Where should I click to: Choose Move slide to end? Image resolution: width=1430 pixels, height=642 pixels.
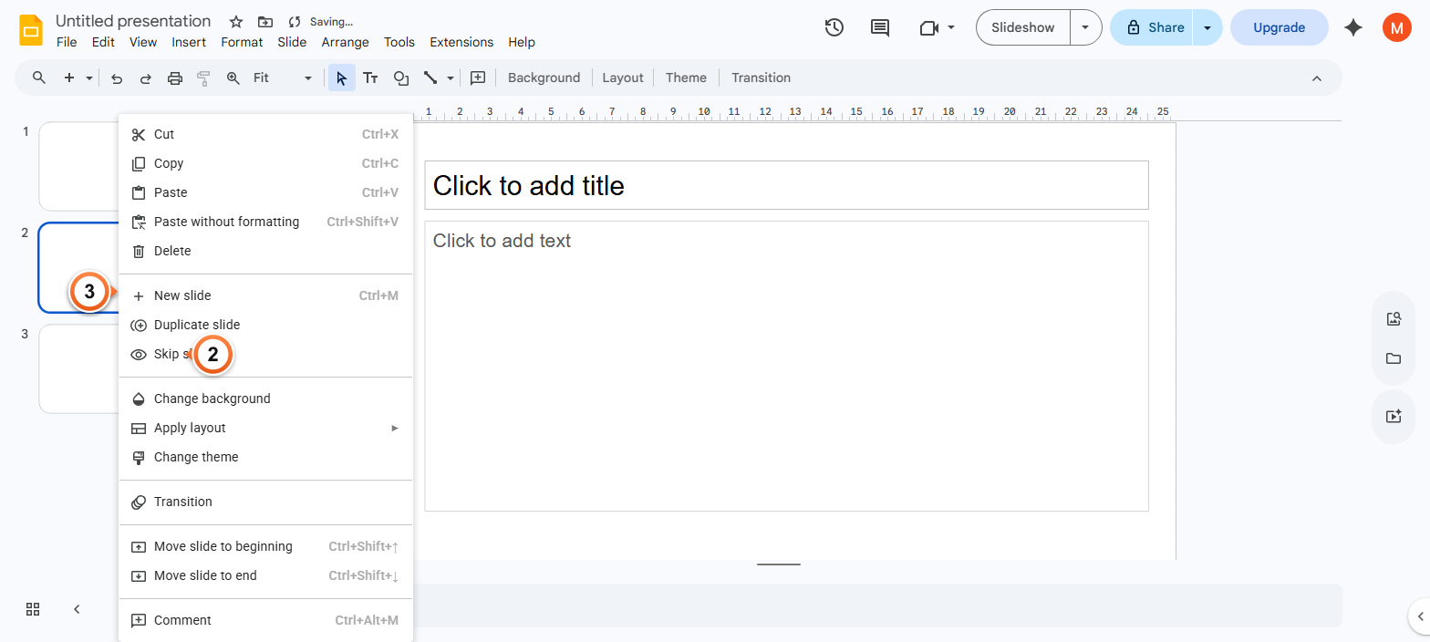click(x=266, y=575)
